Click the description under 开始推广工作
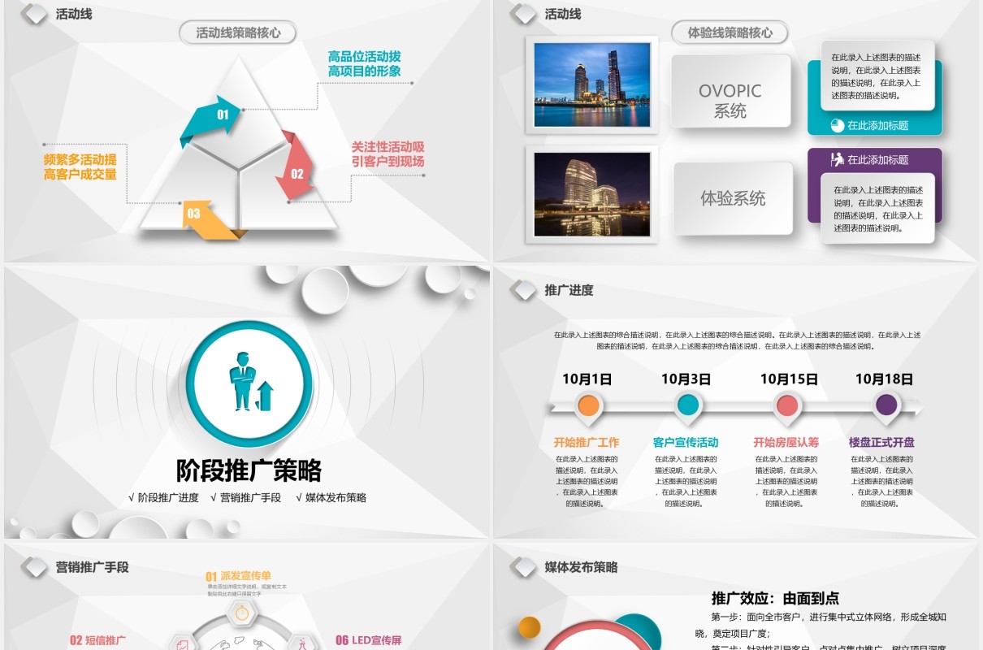Screen dimensions: 983x650 click(587, 481)
